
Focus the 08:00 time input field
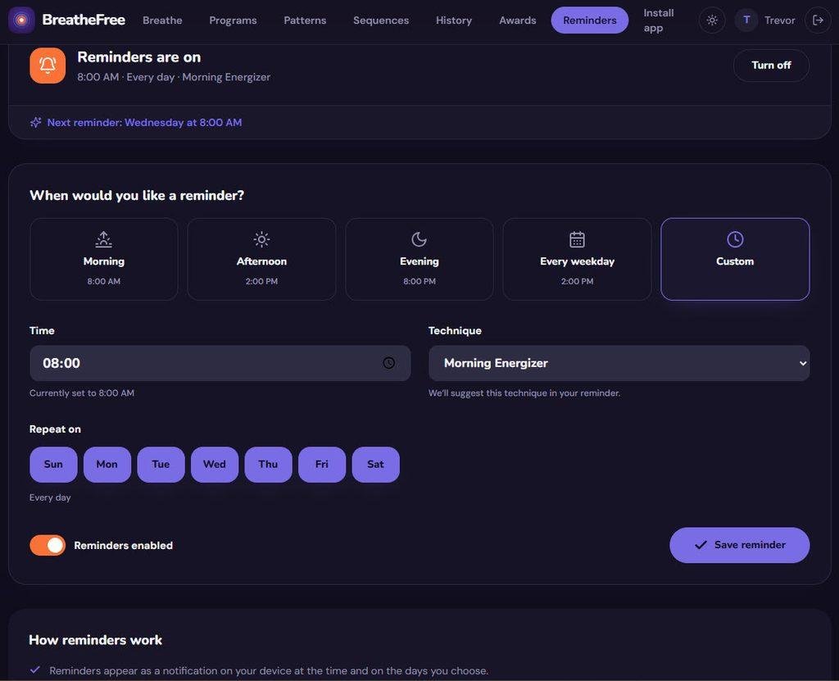pos(220,363)
